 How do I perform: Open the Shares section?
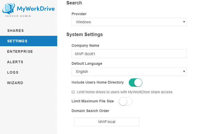pos(15,31)
